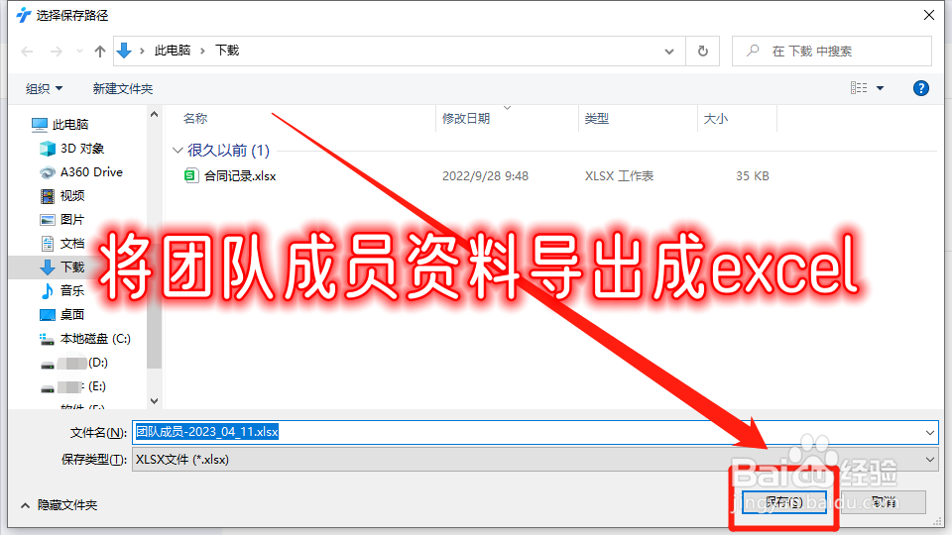Image resolution: width=952 pixels, height=535 pixels.
Task: Change view layout icon
Action: (859, 88)
